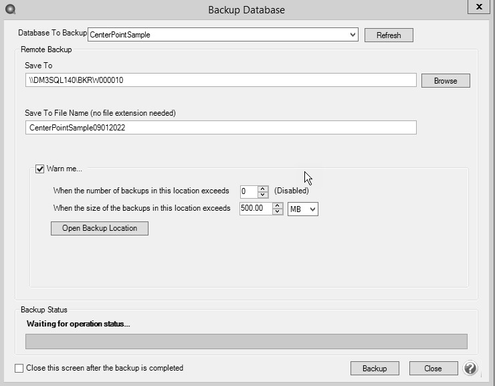495x386 pixels.
Task: Click the 'Waiting for operation status...' text
Action: click(78, 324)
